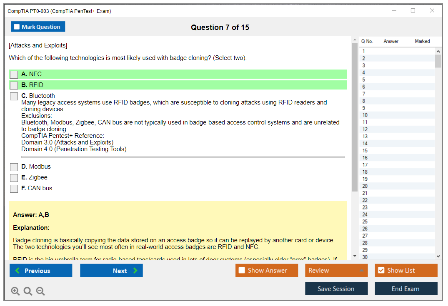Go to the Next question
Screen dimensions: 448x306
pyautogui.click(x=111, y=271)
